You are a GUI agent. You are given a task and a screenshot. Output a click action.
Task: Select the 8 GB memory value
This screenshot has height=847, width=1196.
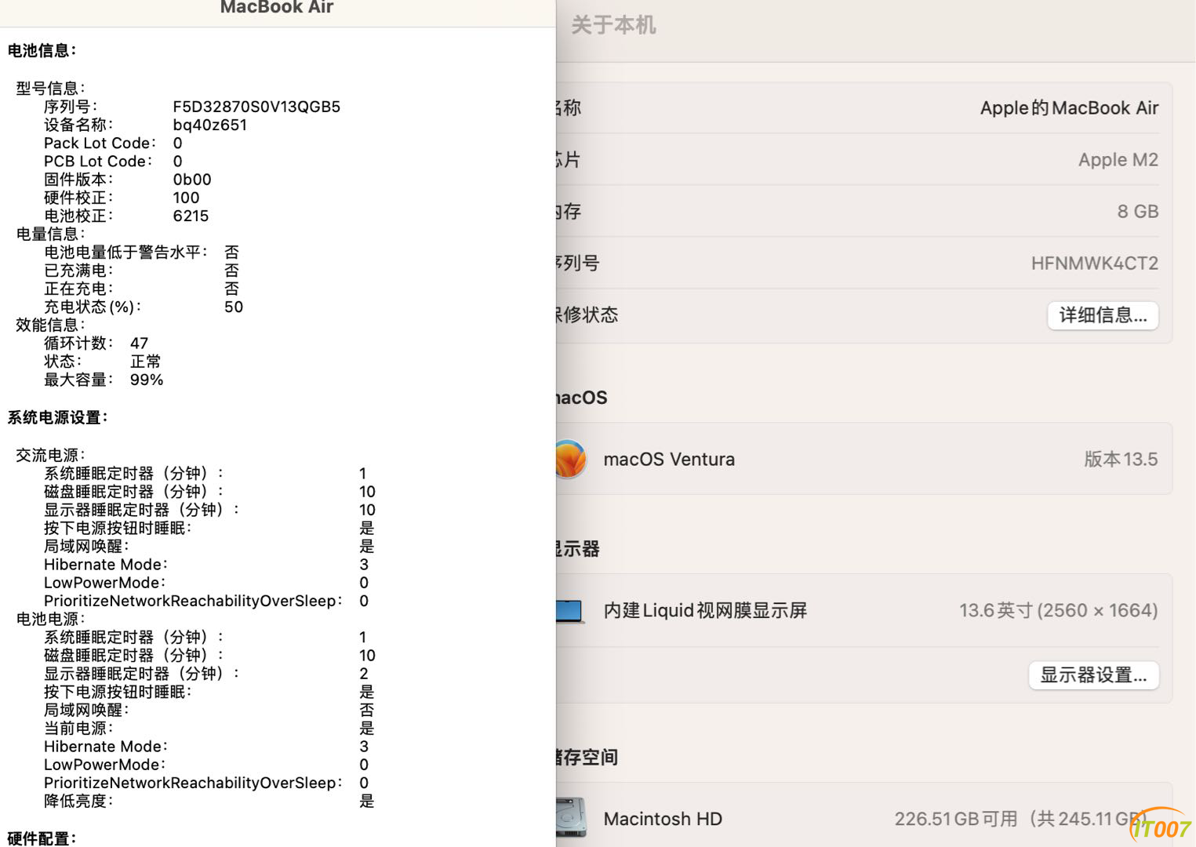(x=1137, y=212)
